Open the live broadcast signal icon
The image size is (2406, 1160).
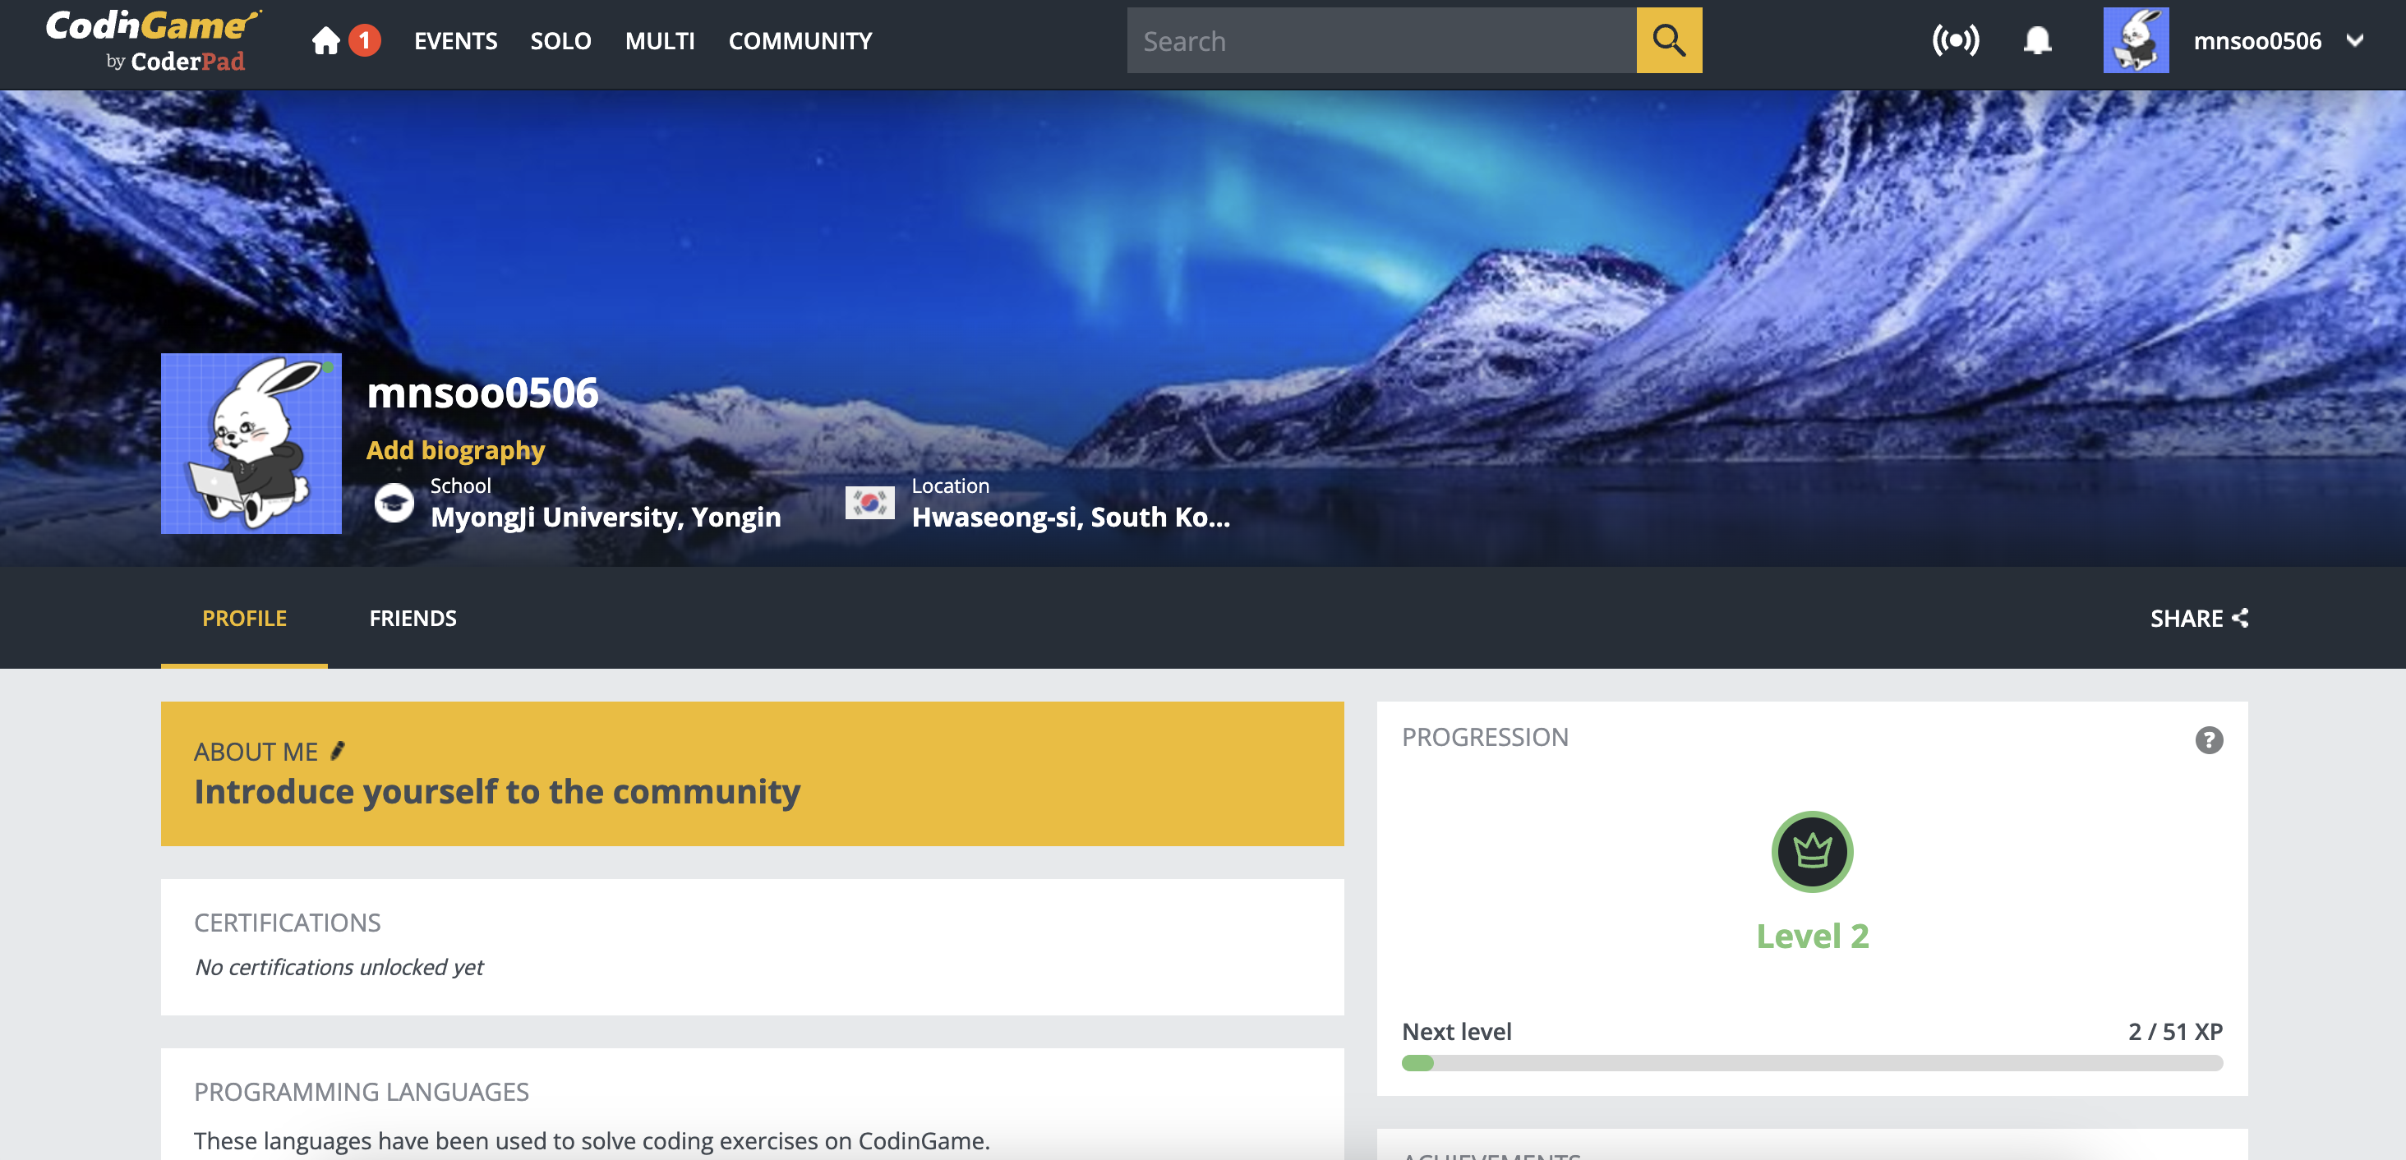[x=1955, y=40]
